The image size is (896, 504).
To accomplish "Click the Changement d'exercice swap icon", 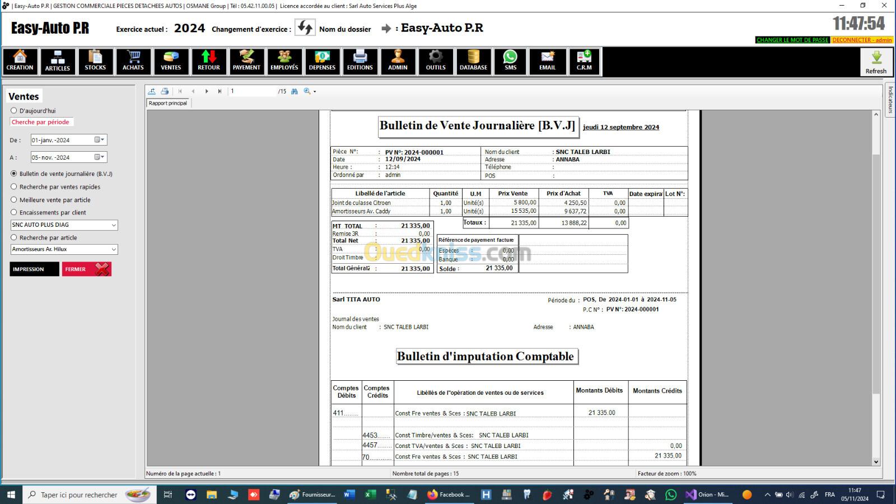I will click(305, 28).
